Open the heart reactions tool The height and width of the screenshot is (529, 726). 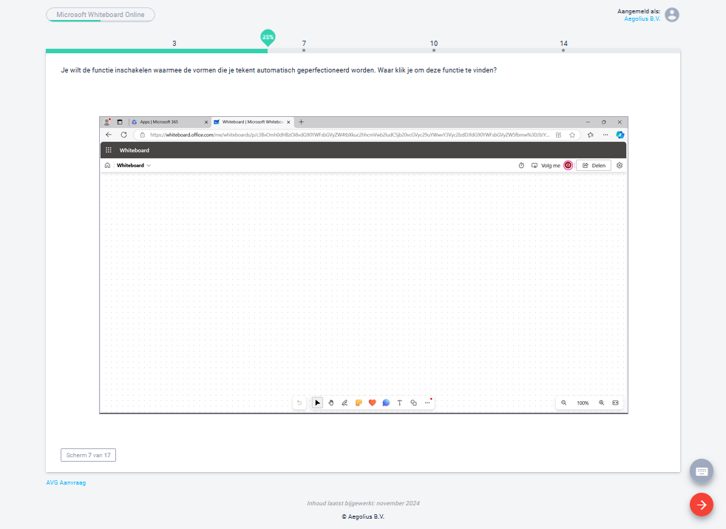372,402
